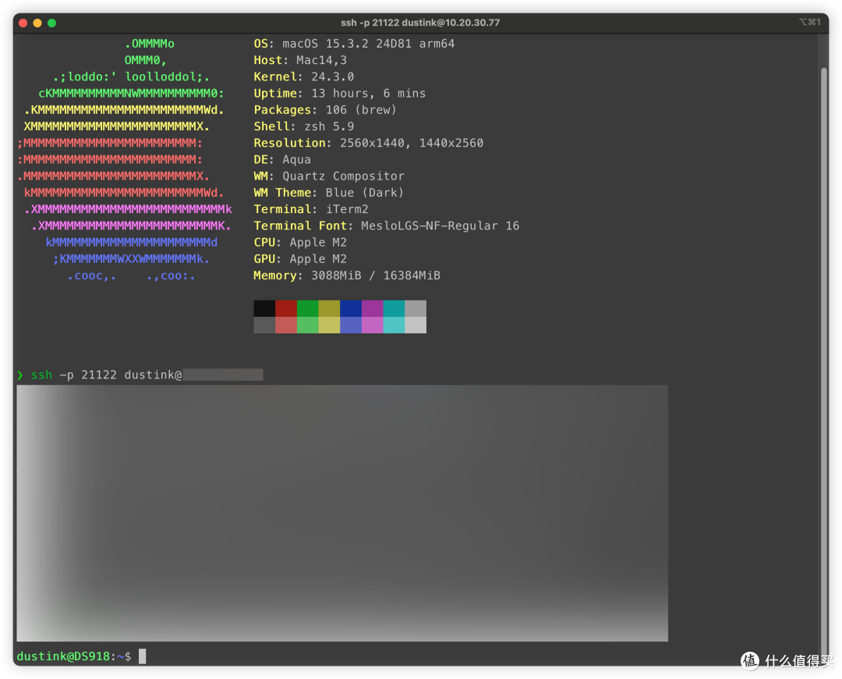Click the teal swatch in top row
842x679 pixels.
pos(394,308)
